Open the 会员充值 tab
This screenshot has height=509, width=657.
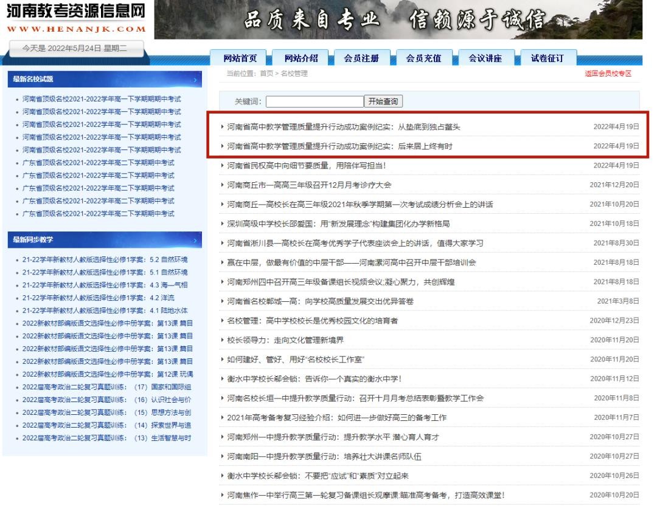423,58
